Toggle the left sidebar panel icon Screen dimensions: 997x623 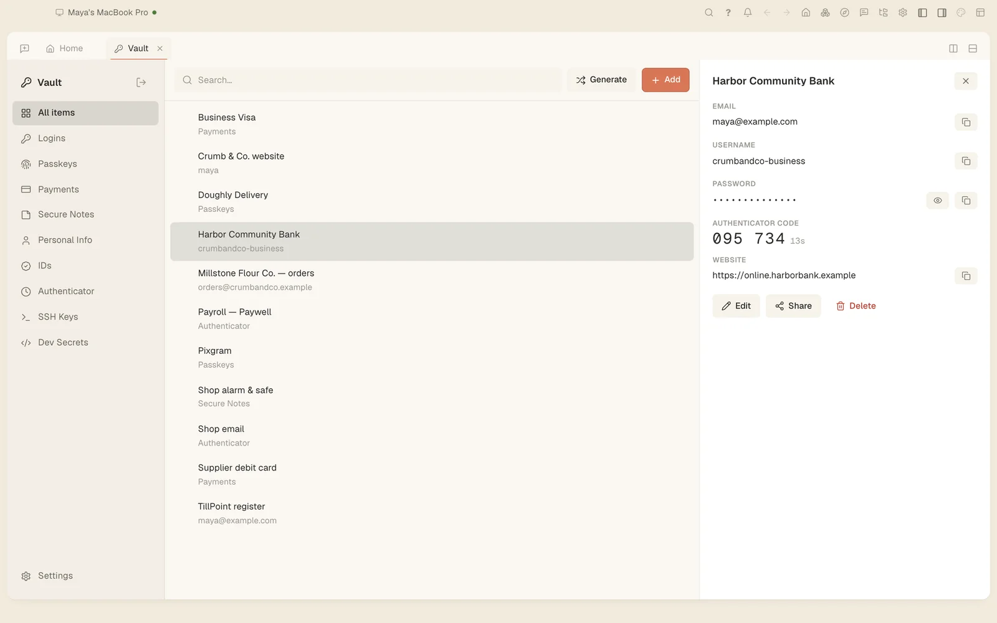tap(922, 12)
